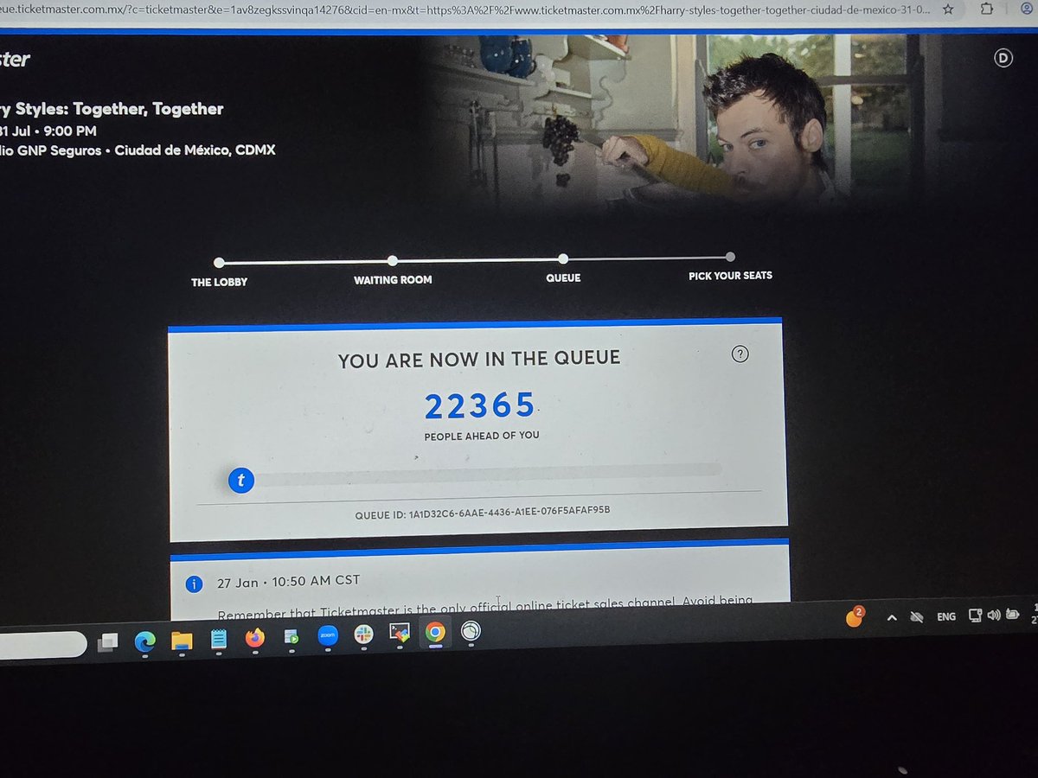
Task: Open Zoom from the taskbar
Action: pos(327,635)
